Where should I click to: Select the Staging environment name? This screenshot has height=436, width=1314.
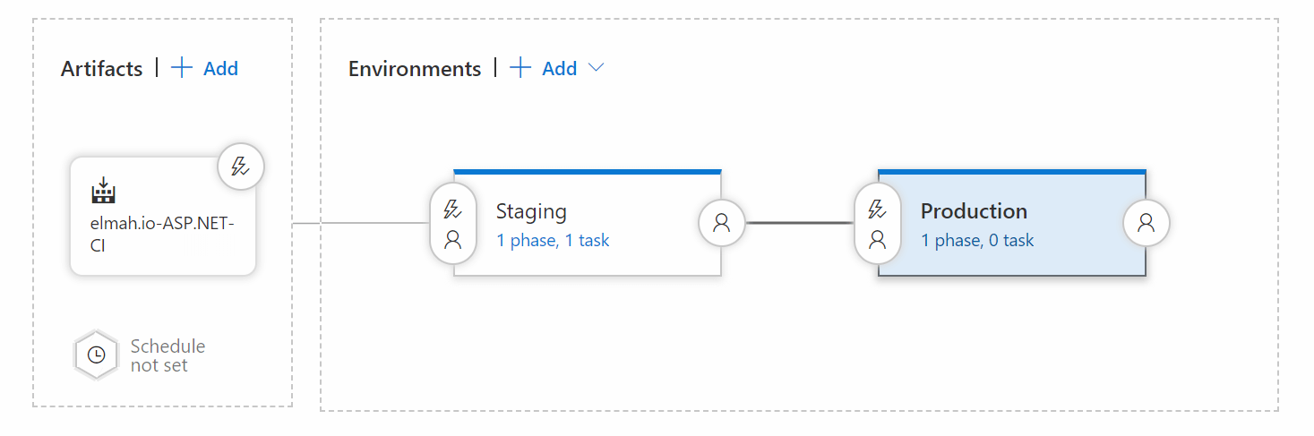click(x=531, y=211)
